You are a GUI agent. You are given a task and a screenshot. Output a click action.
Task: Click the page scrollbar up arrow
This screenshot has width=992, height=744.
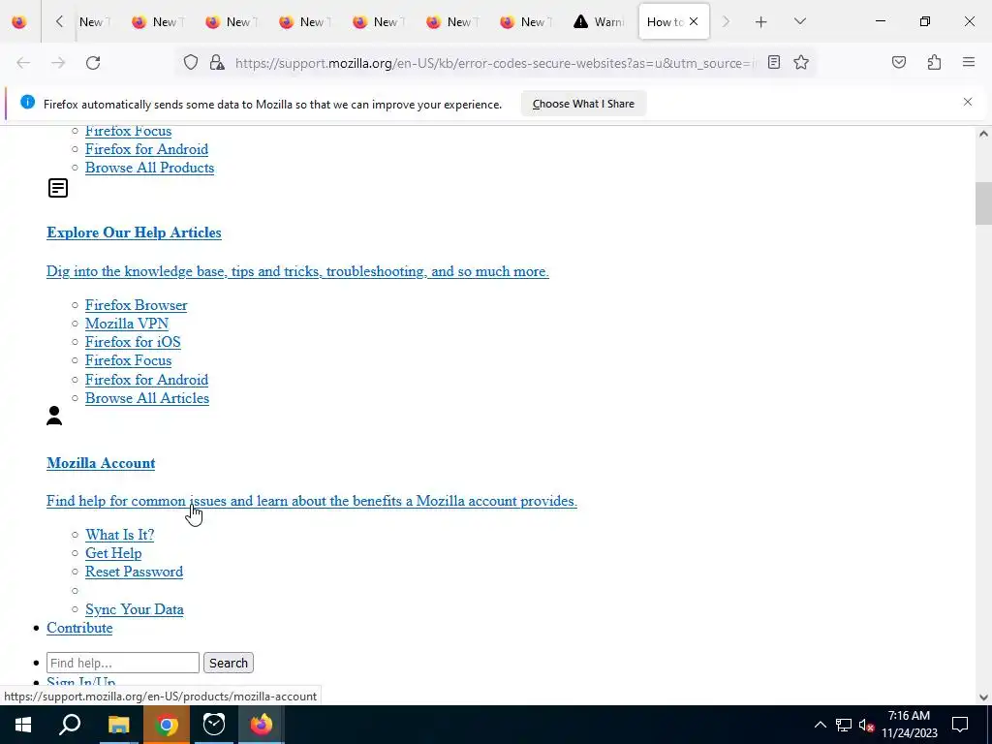[x=983, y=134]
